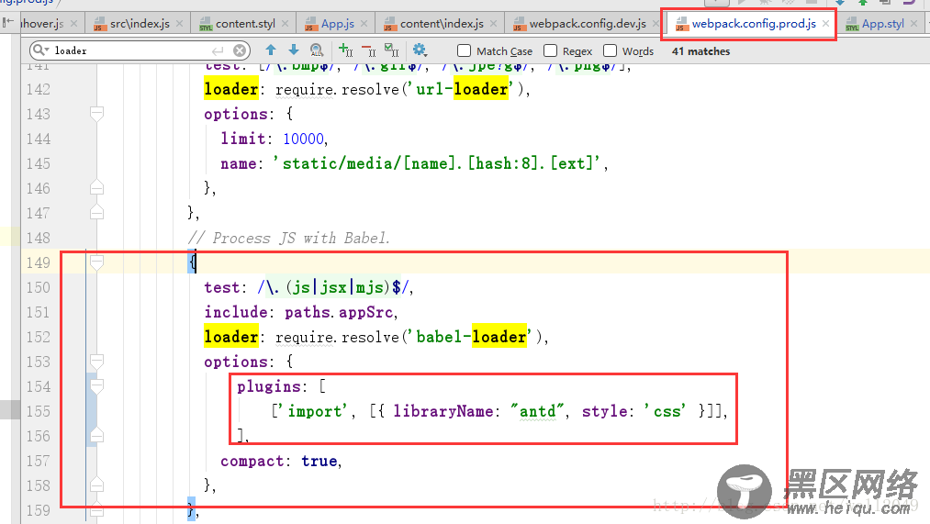930x524 pixels.
Task: Go to next occurrence with down arrow
Action: 294,50
